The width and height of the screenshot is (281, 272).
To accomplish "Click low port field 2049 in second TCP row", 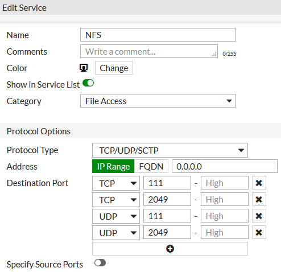I will point(167,199).
